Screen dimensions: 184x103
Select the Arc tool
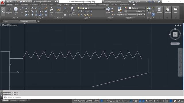click(x=22, y=10)
